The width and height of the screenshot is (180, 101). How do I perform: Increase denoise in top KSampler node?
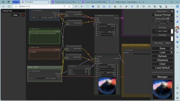pos(117,36)
